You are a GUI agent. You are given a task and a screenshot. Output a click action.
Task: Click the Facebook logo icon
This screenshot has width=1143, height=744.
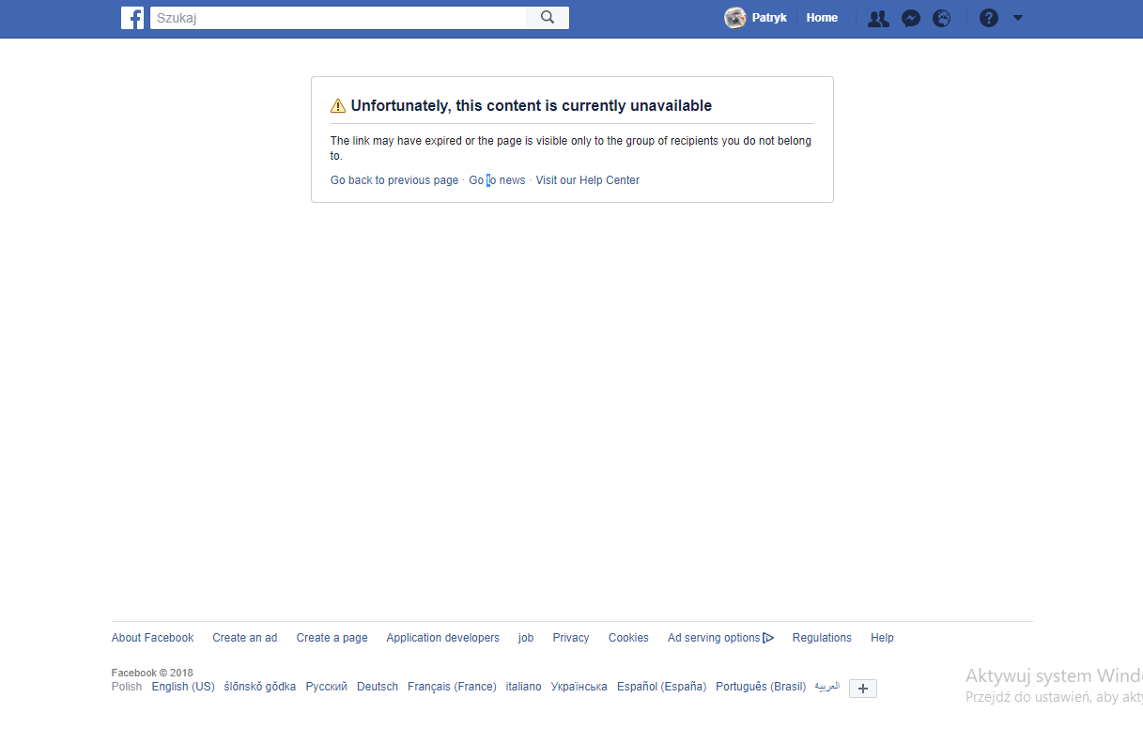coord(132,18)
